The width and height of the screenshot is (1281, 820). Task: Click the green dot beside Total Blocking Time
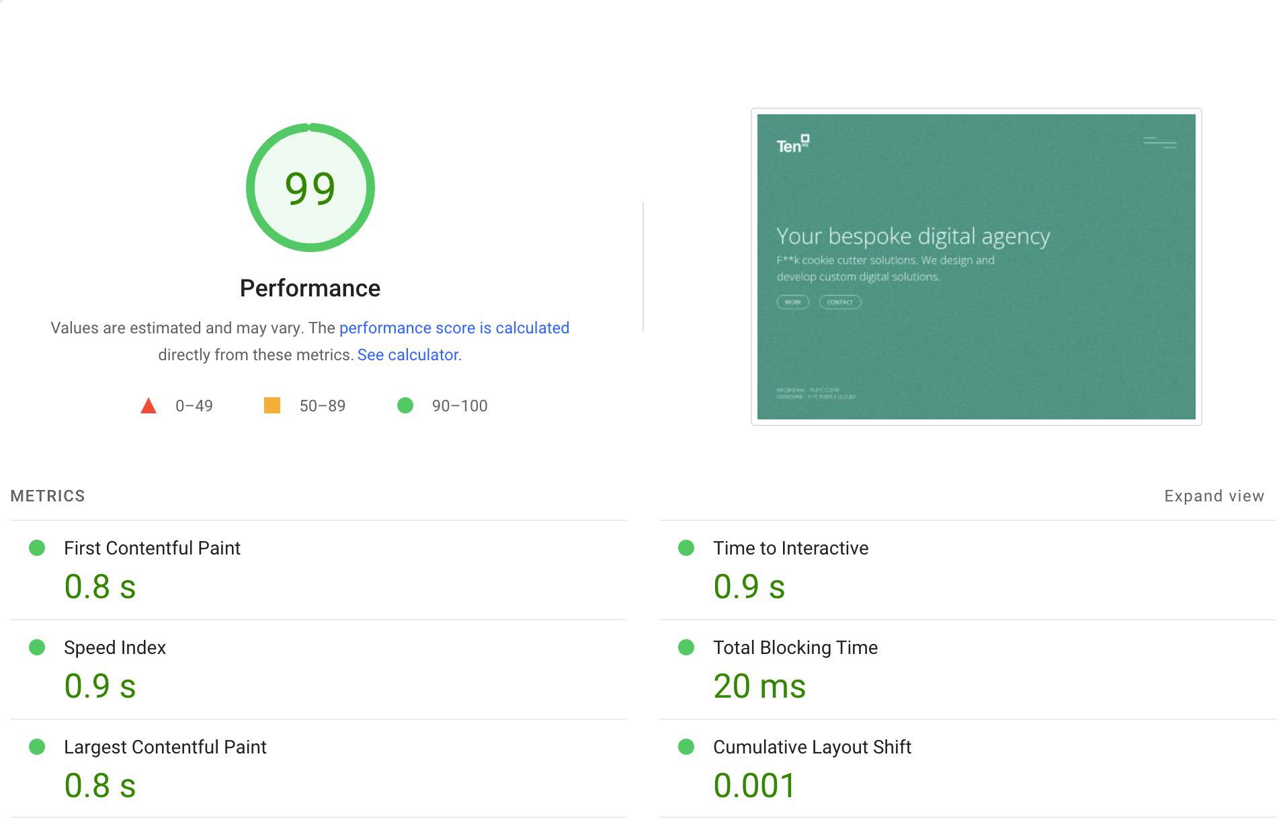[686, 648]
